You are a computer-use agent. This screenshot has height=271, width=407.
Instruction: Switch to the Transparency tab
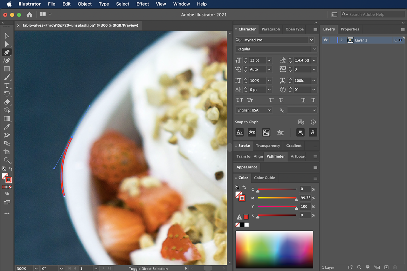(x=268, y=146)
